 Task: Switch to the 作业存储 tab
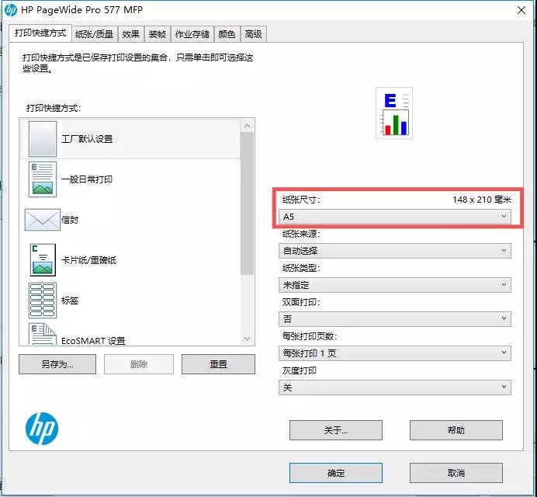pos(192,34)
